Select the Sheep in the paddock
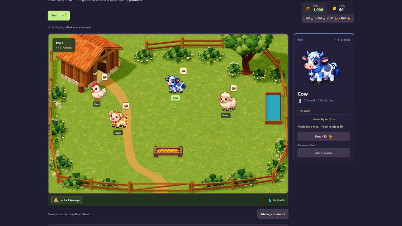402x226 pixels. point(227,101)
